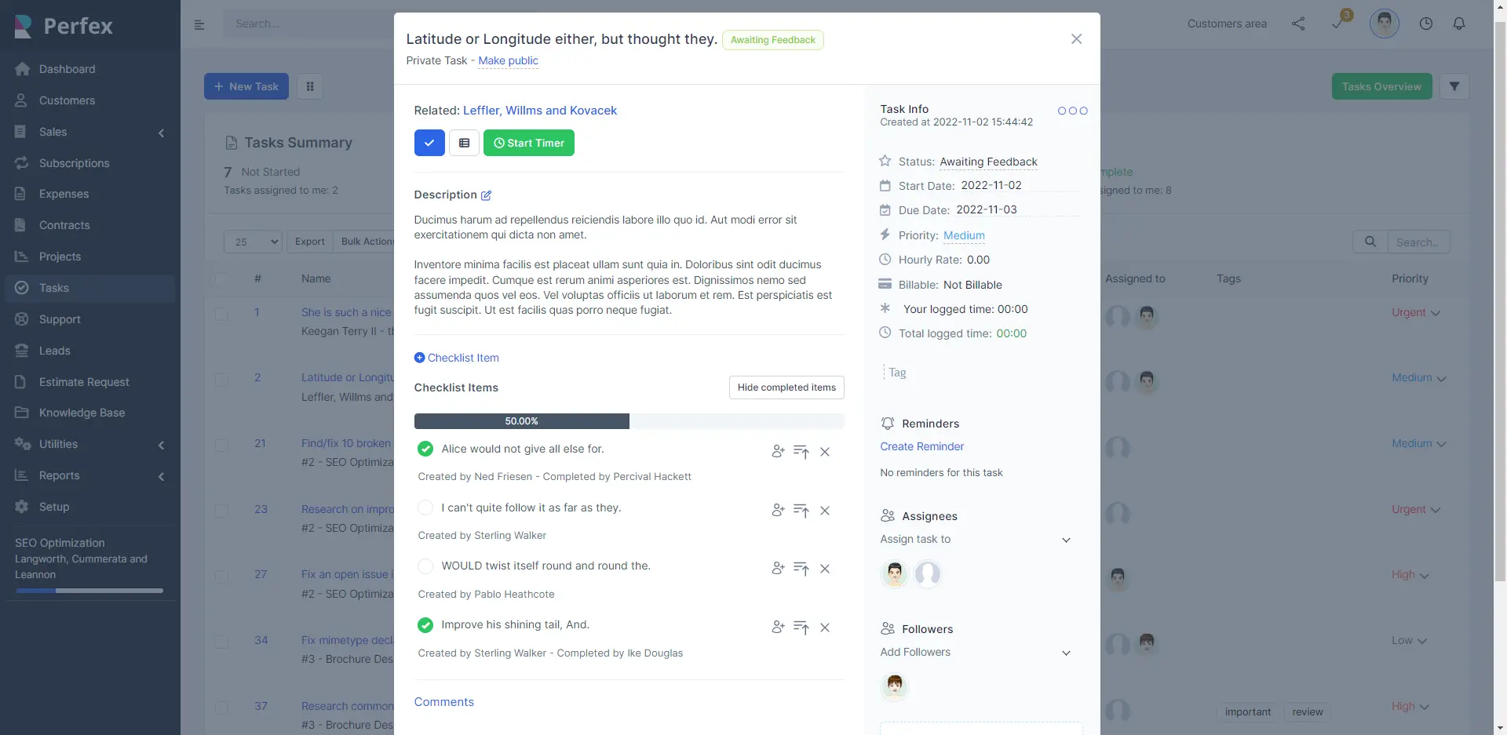This screenshot has width=1507, height=735.
Task: Mark task complete with blue checkmark button
Action: pos(429,143)
